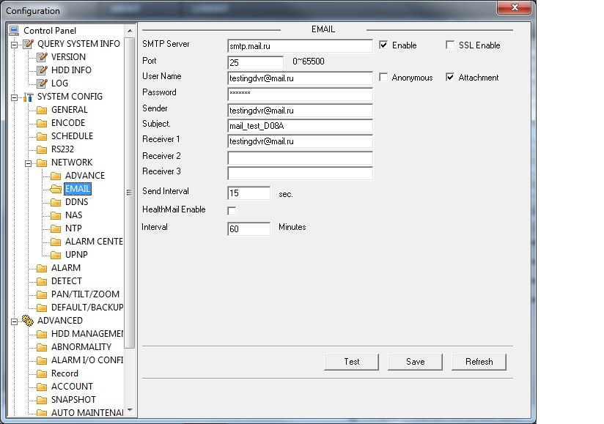The width and height of the screenshot is (604, 424).
Task: Click the DDNS folder icon
Action: (56, 202)
